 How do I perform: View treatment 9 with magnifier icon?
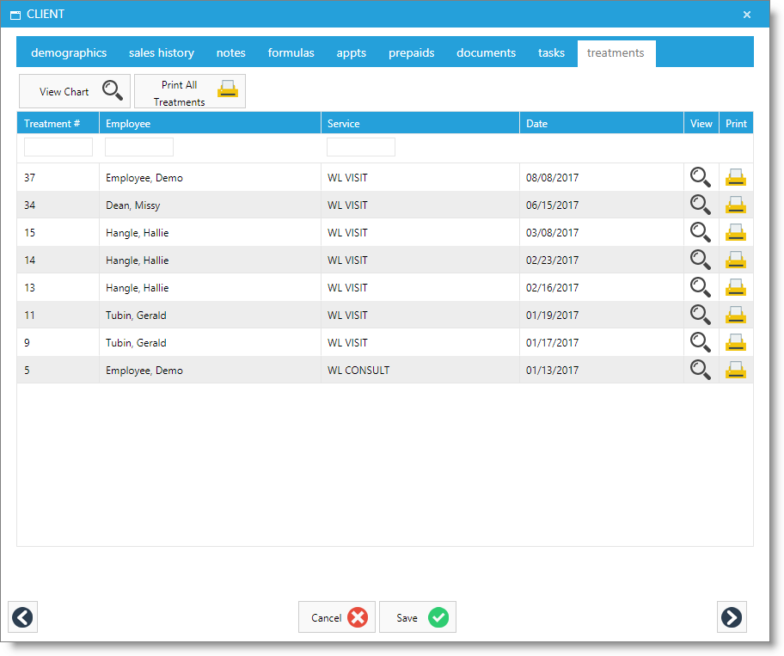coord(701,342)
